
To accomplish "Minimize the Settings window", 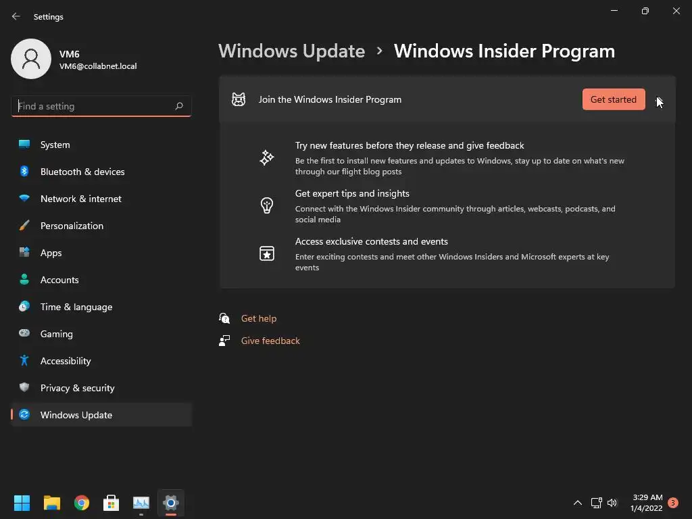I will pos(614,11).
